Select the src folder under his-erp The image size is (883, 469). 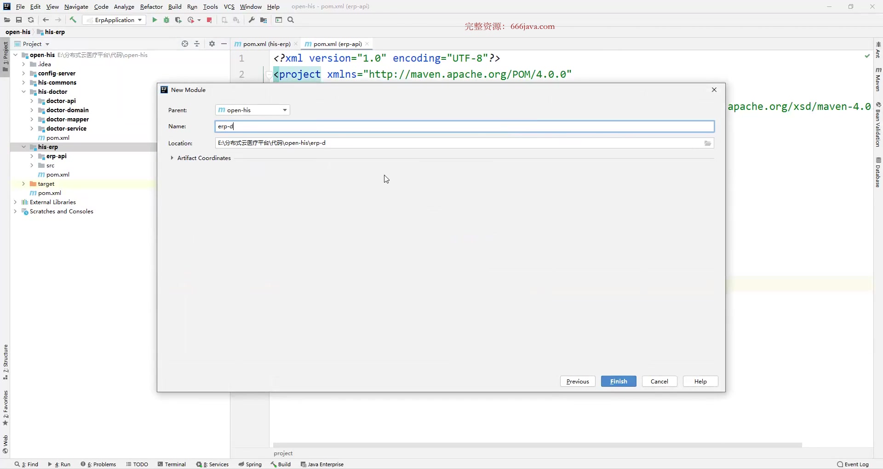[x=50, y=165]
